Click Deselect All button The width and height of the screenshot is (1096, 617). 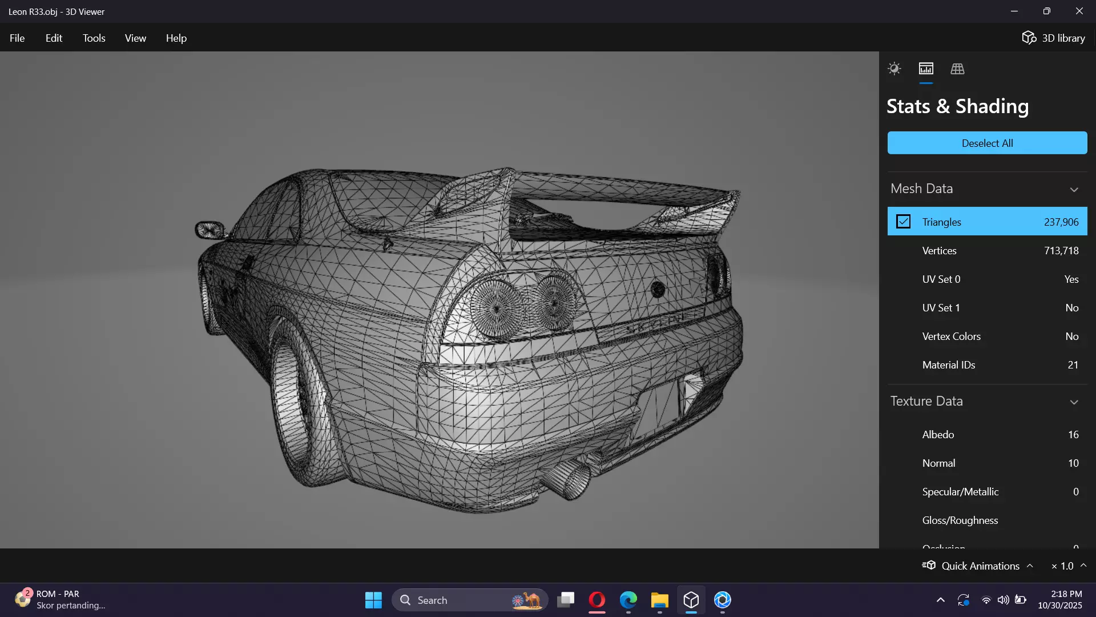pos(987,143)
